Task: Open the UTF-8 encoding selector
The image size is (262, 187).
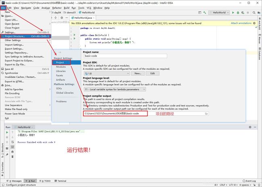Action: [x=233, y=185]
